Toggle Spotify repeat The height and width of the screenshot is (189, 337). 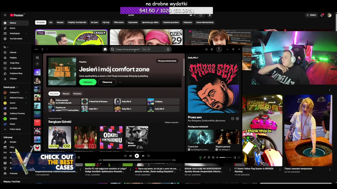tap(148, 156)
